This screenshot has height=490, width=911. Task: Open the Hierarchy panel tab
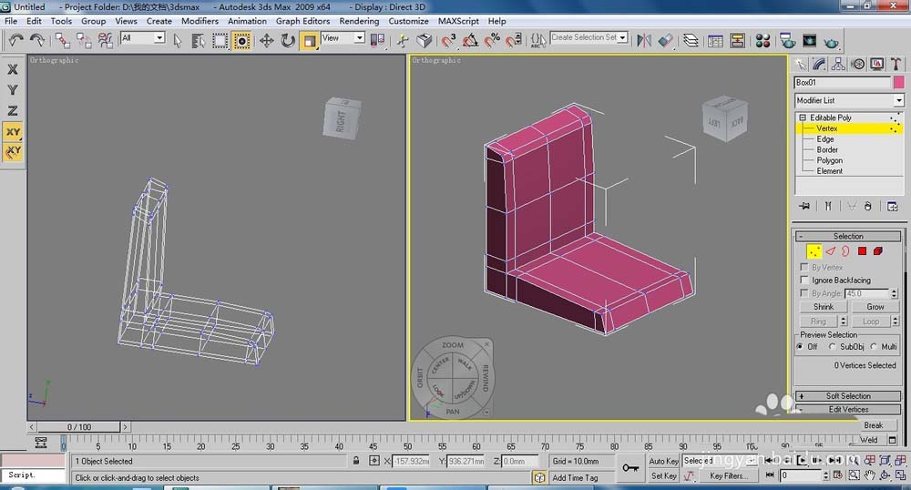[x=838, y=64]
